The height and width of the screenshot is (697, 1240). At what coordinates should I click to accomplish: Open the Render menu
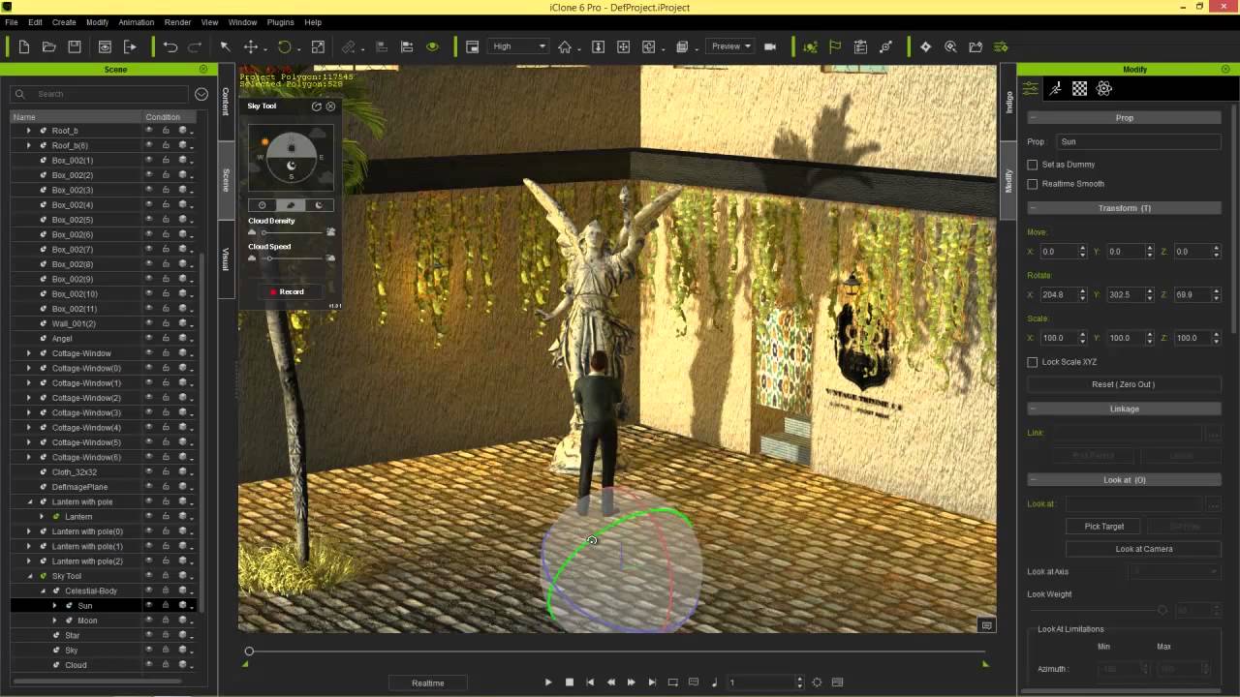177,22
